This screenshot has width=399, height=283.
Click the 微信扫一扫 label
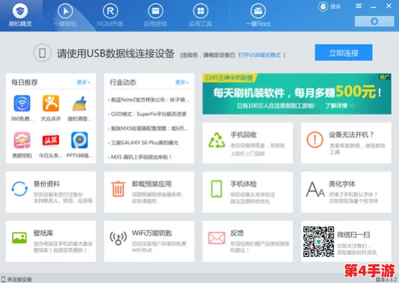(353, 234)
